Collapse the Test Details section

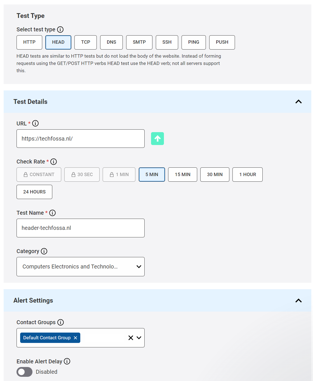(x=298, y=102)
